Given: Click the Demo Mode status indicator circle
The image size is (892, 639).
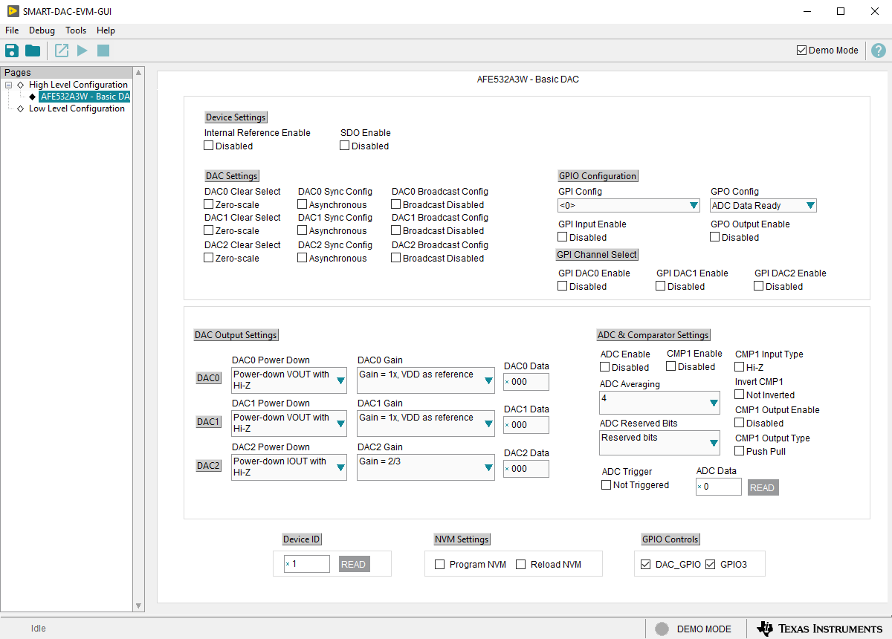Looking at the screenshot, I should point(662,629).
